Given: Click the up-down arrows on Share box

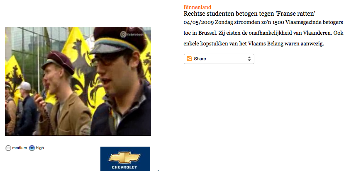Looking at the screenshot, I should [x=249, y=59].
